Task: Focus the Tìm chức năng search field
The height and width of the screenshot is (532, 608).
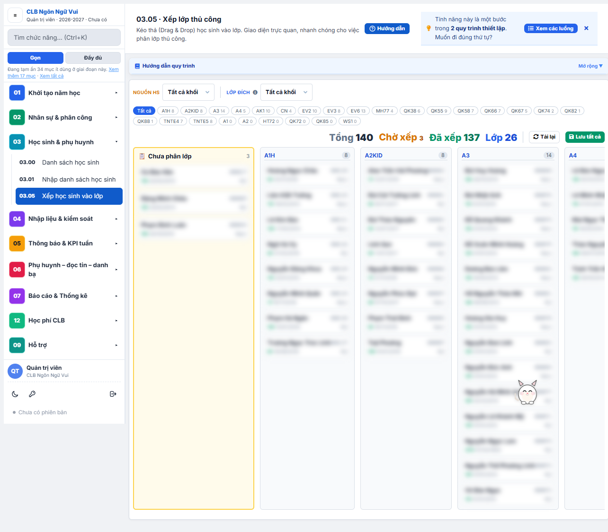Action: point(64,37)
